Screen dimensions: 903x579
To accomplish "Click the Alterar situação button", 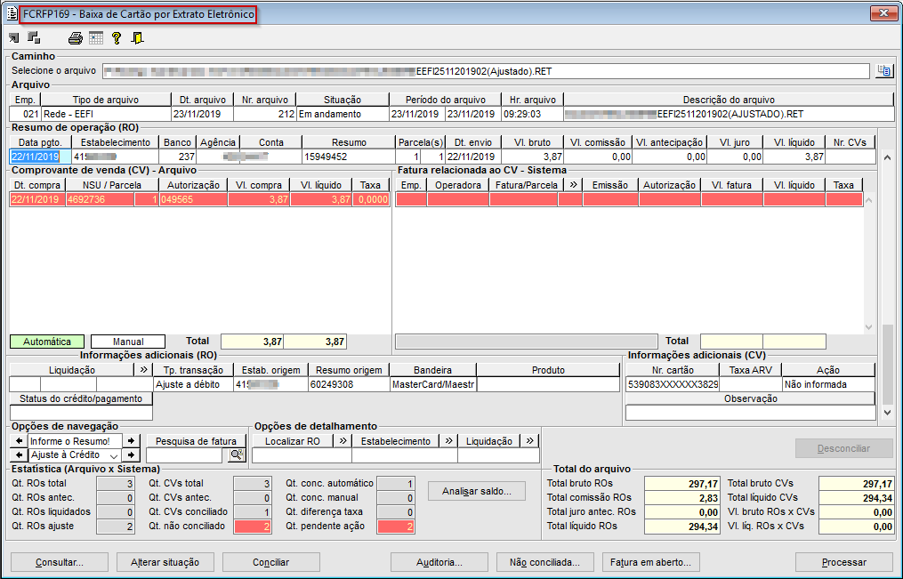I will (x=165, y=562).
